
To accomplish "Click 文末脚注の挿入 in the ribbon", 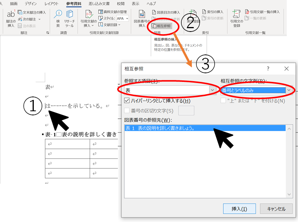I will (32, 12).
